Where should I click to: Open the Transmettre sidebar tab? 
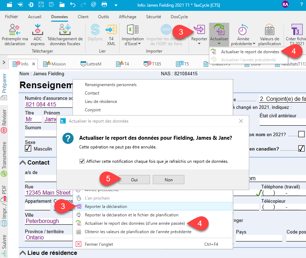[4, 159]
